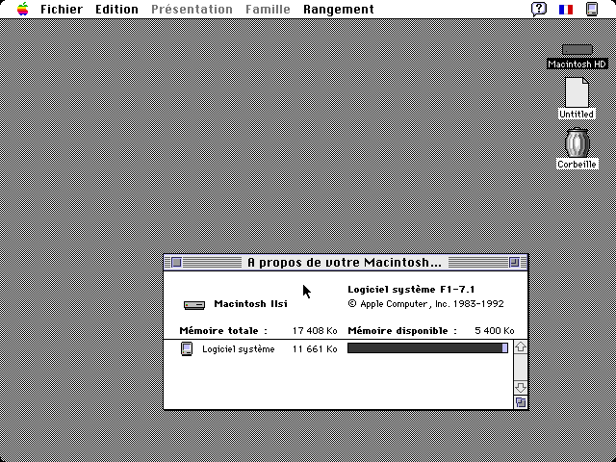Click the Logiciel système row icon
Image resolution: width=616 pixels, height=462 pixels.
point(187,348)
